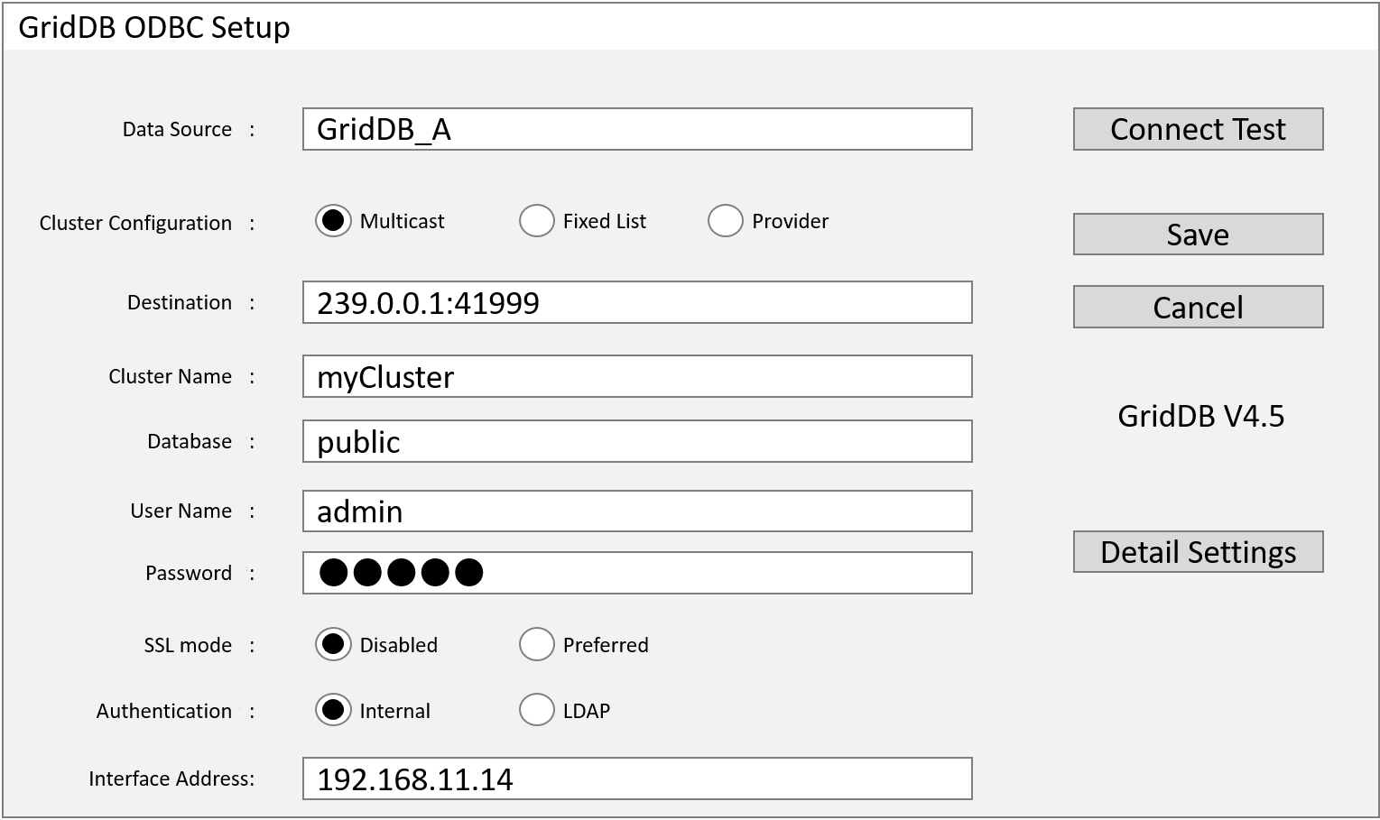The image size is (1380, 820).
Task: Focus the Database field containing public
Action: pyautogui.click(x=637, y=441)
